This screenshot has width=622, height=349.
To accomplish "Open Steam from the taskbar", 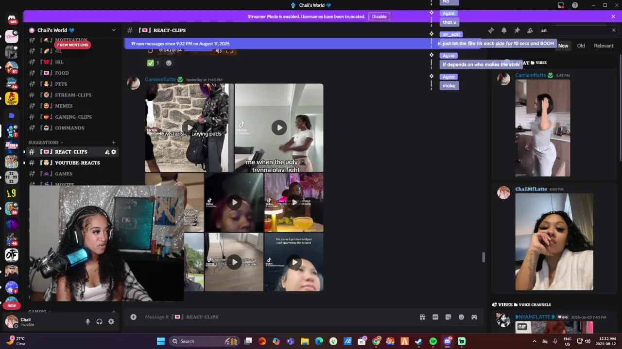I will (x=418, y=341).
